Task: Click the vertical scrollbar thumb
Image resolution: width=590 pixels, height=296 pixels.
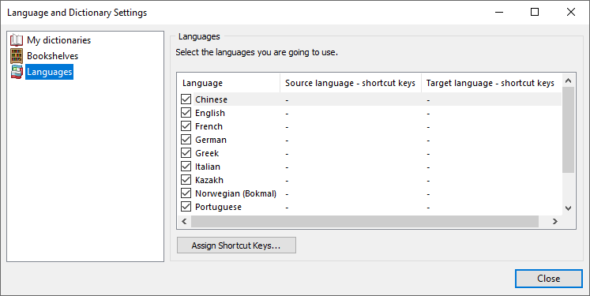Action: click(568, 129)
